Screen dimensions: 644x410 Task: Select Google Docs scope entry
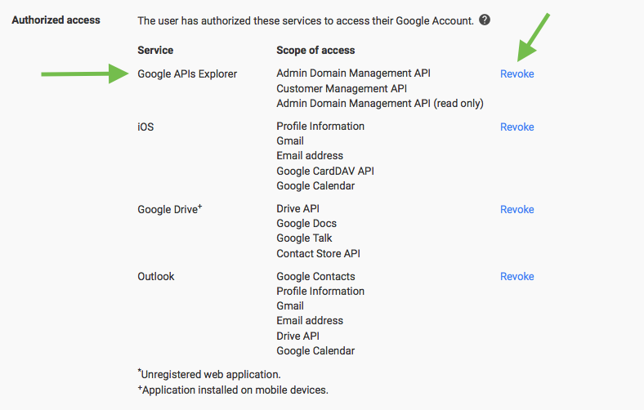(x=306, y=223)
